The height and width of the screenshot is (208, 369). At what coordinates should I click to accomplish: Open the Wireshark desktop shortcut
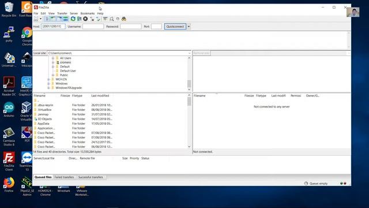point(63,189)
